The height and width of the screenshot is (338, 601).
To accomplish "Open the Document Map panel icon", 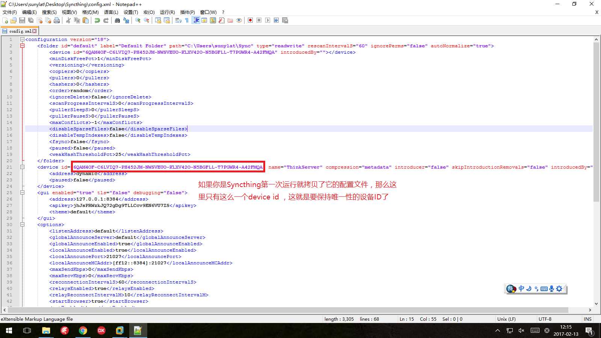I will coord(213,20).
